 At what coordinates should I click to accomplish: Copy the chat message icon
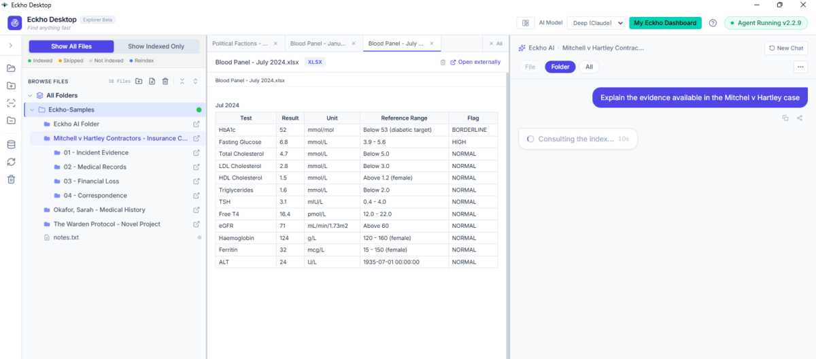tap(785, 118)
